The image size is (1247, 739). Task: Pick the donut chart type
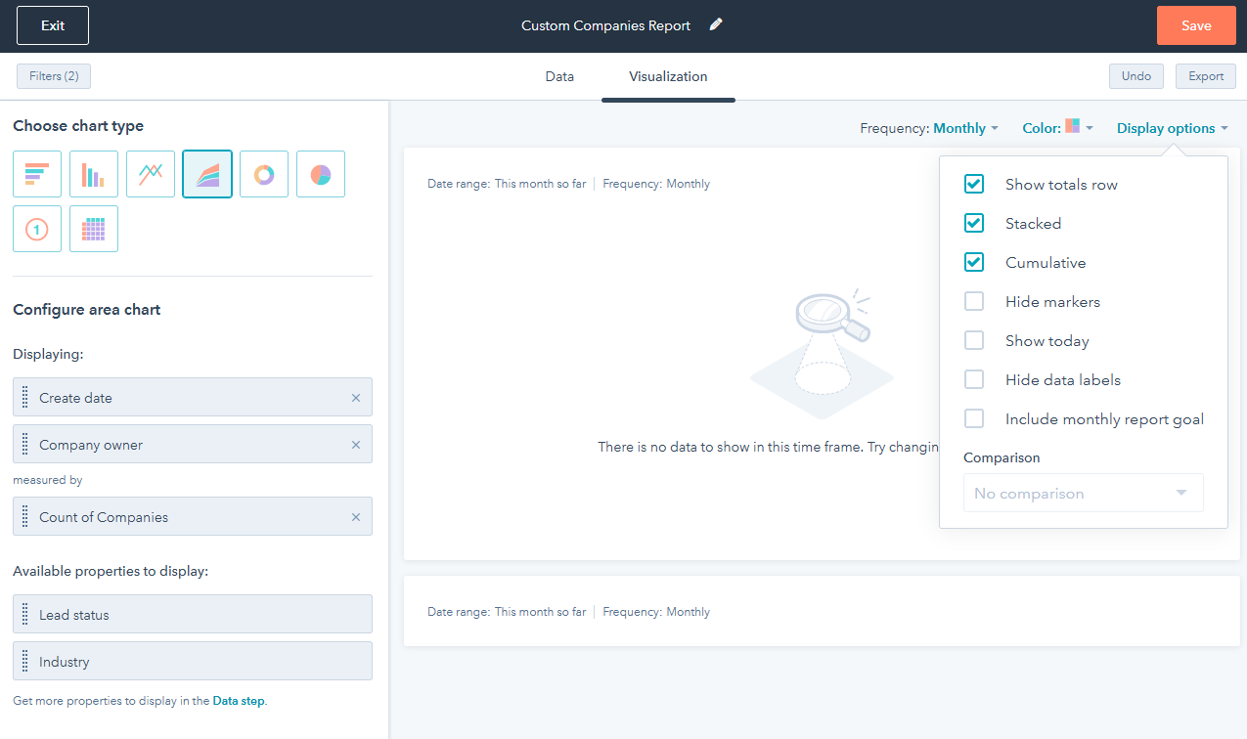pyautogui.click(x=263, y=173)
